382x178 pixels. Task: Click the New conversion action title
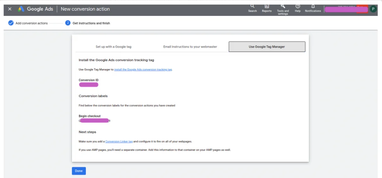click(x=85, y=9)
